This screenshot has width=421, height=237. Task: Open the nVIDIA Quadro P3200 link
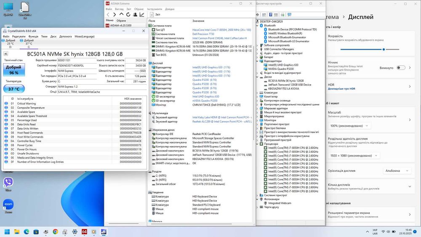pos(205,101)
